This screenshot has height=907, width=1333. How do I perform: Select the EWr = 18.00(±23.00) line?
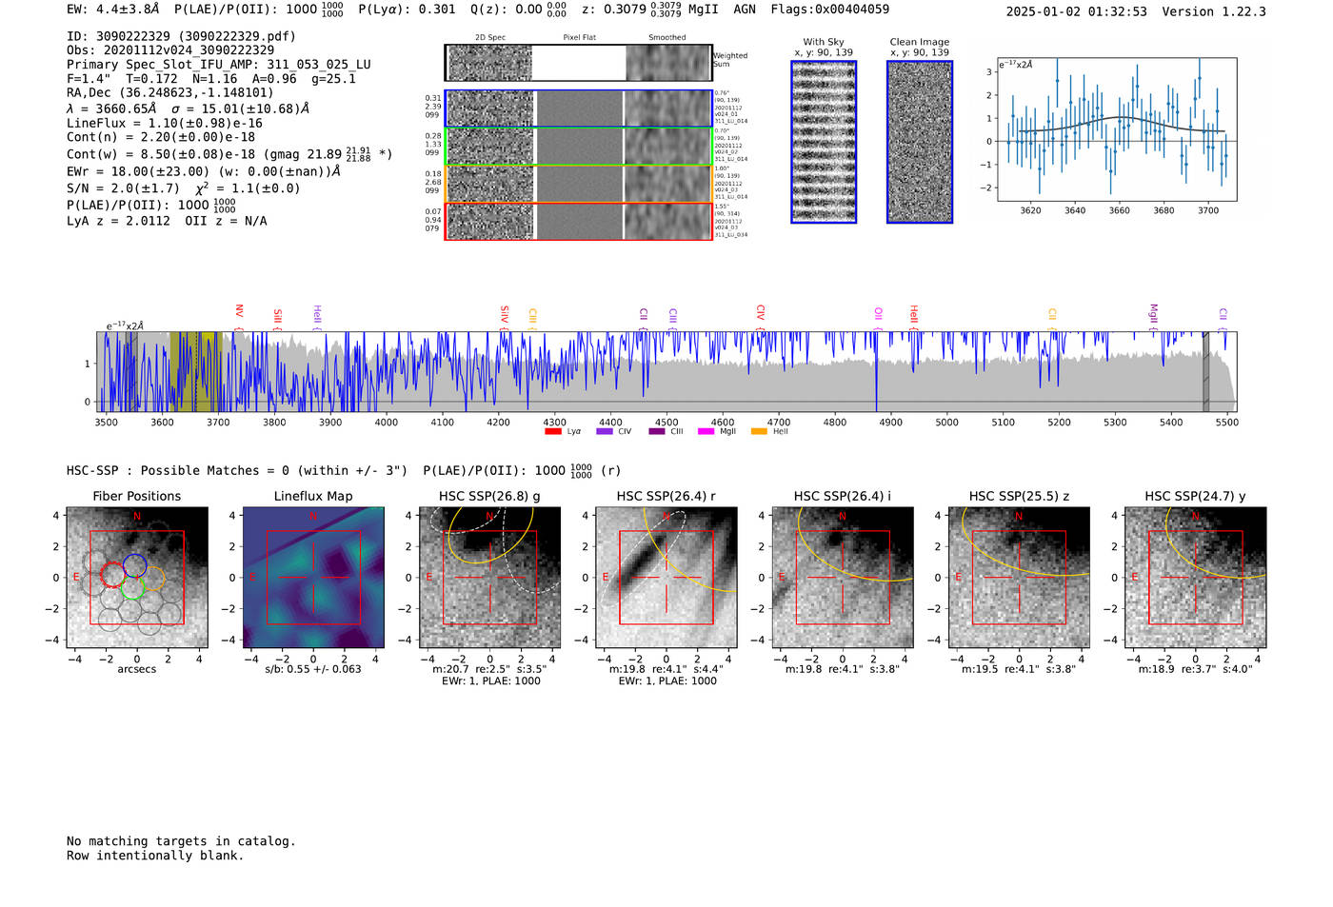click(204, 171)
